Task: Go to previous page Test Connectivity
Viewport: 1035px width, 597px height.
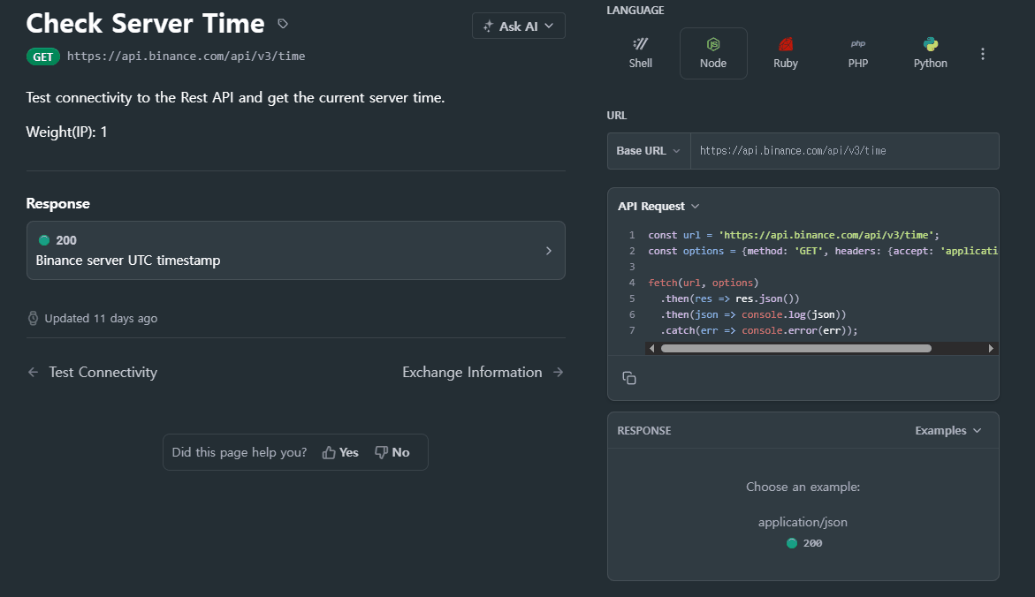Action: click(93, 373)
